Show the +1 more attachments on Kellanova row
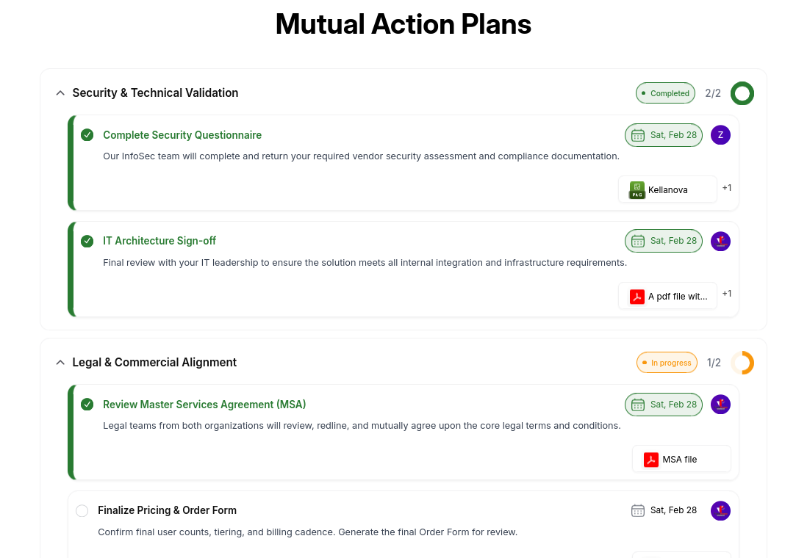The width and height of the screenshot is (796, 558). tap(727, 188)
